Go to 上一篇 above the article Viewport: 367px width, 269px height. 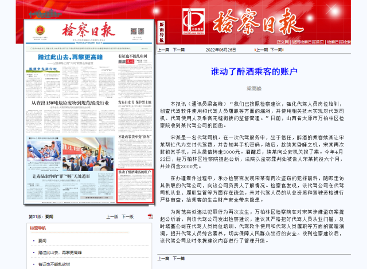(x=163, y=50)
